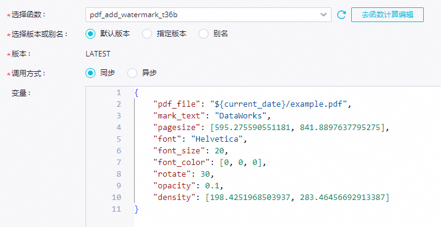Open the function selection dropdown arrow
This screenshot has width=441, height=227.
point(324,15)
